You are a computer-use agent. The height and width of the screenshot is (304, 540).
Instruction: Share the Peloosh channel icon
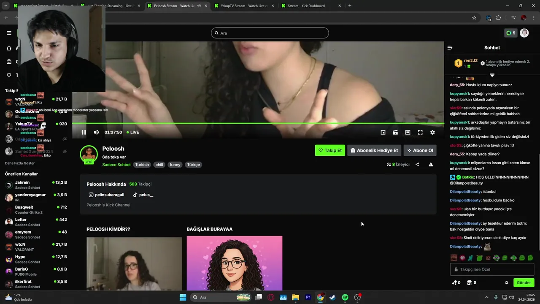coord(417,164)
